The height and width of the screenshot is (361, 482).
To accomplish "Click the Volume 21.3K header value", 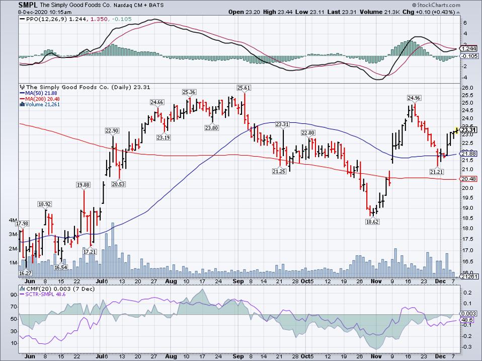I will [x=380, y=12].
